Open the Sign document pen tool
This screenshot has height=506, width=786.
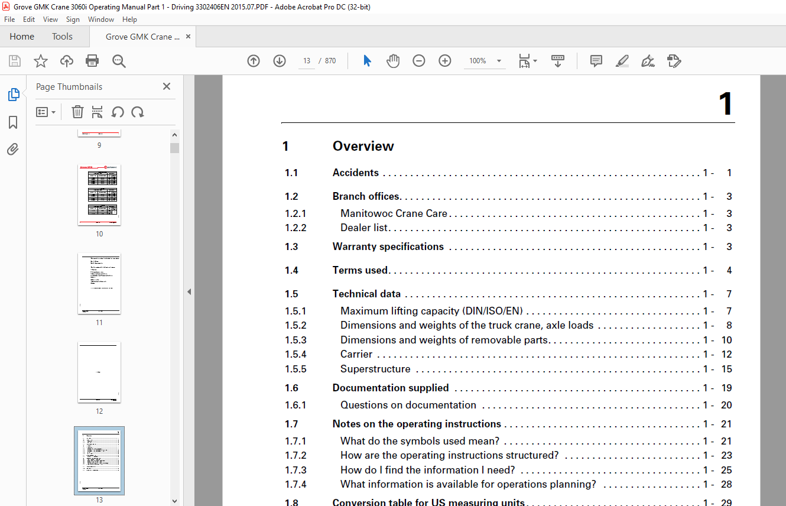coord(648,61)
